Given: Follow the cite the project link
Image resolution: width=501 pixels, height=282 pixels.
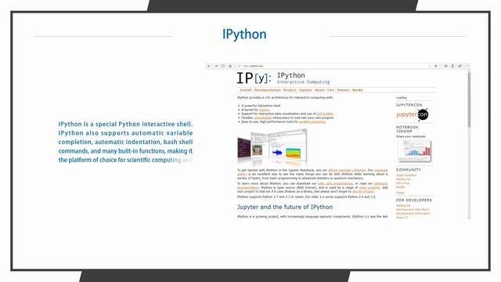Looking at the screenshot, I should click(x=363, y=191).
